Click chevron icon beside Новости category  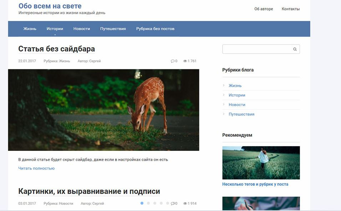224,104
